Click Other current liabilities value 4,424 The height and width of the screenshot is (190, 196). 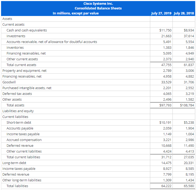point(167,151)
